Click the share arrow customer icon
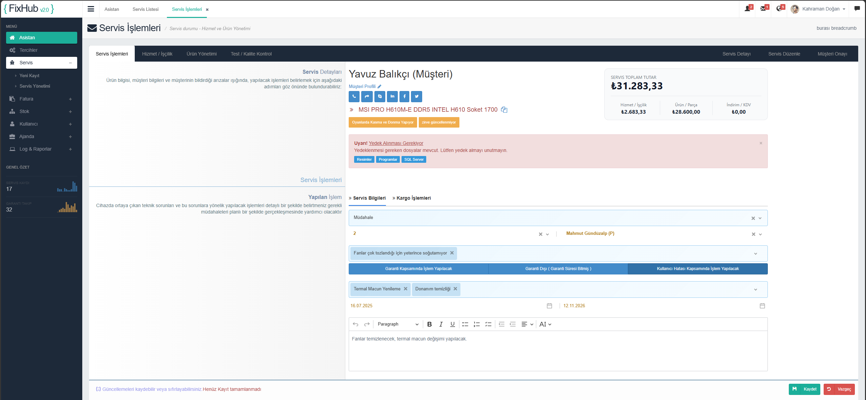Image resolution: width=866 pixels, height=400 pixels. tap(367, 96)
